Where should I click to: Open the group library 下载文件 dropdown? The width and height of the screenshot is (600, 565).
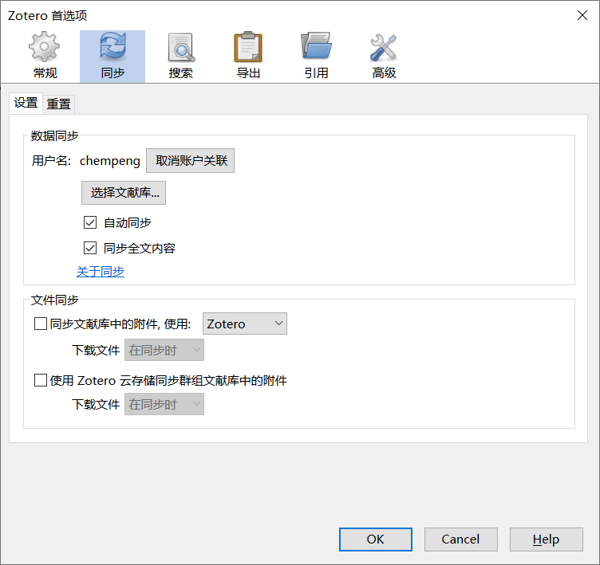point(164,405)
